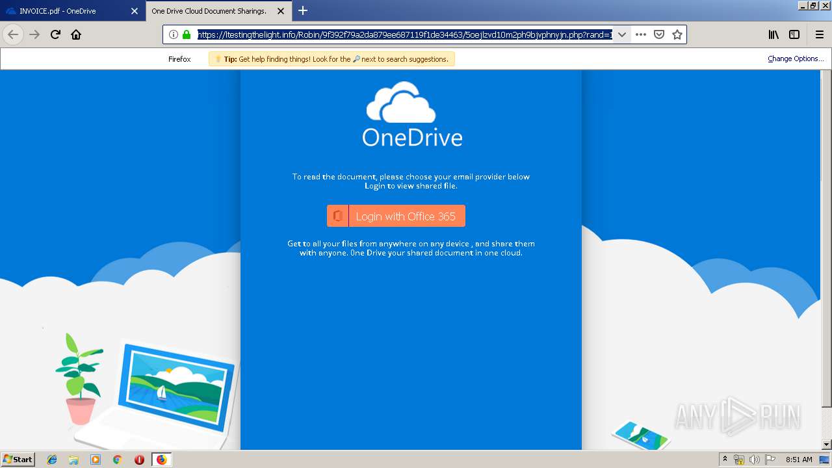Go back to the previous page
Image resolution: width=832 pixels, height=468 pixels.
coord(13,34)
